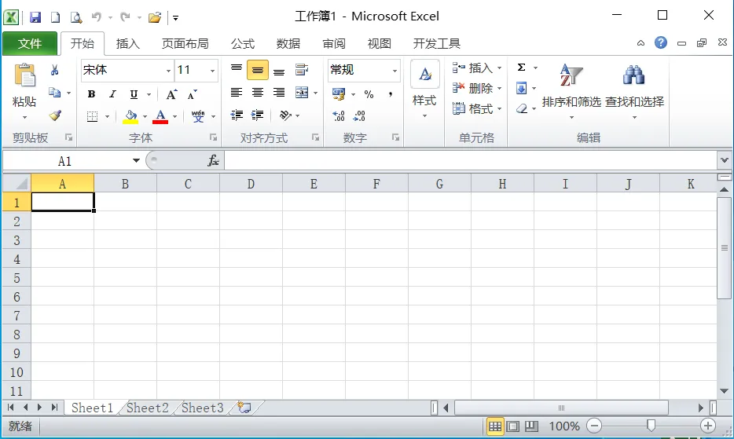Image resolution: width=734 pixels, height=439 pixels.
Task: Align text to the left
Action: pyautogui.click(x=237, y=92)
